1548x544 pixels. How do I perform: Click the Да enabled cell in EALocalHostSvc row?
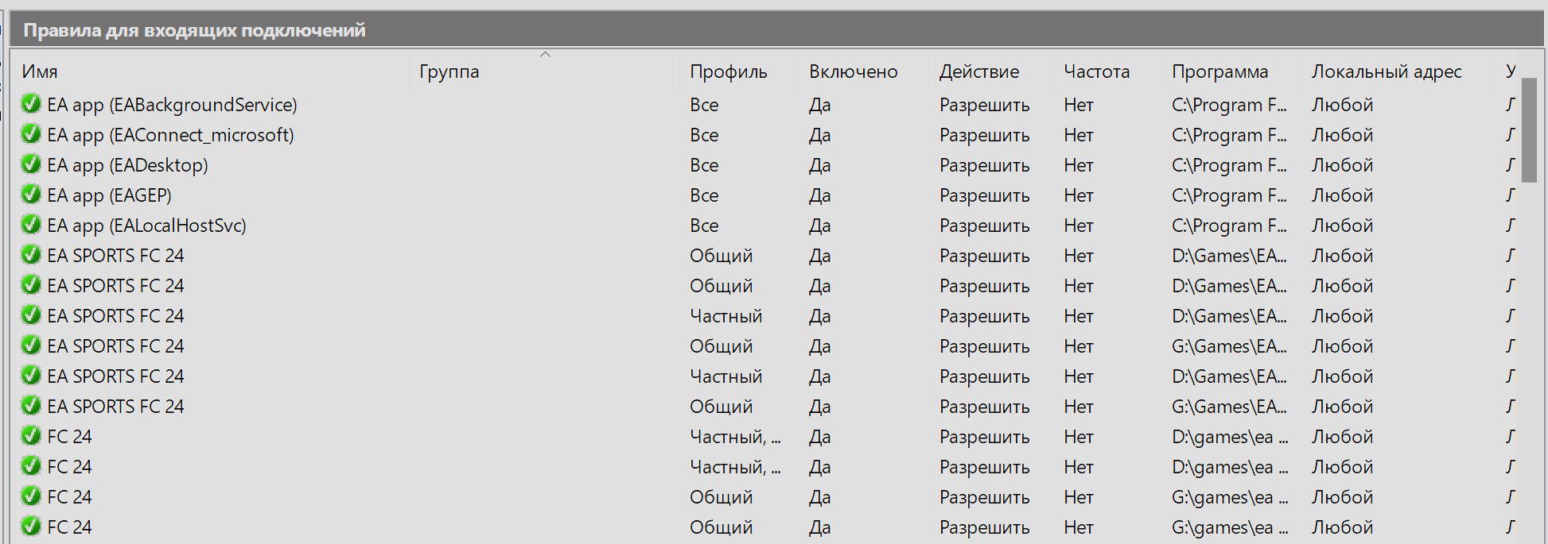click(820, 226)
